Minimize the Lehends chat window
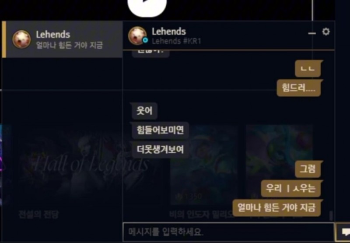The width and height of the screenshot is (350, 243). [x=312, y=34]
